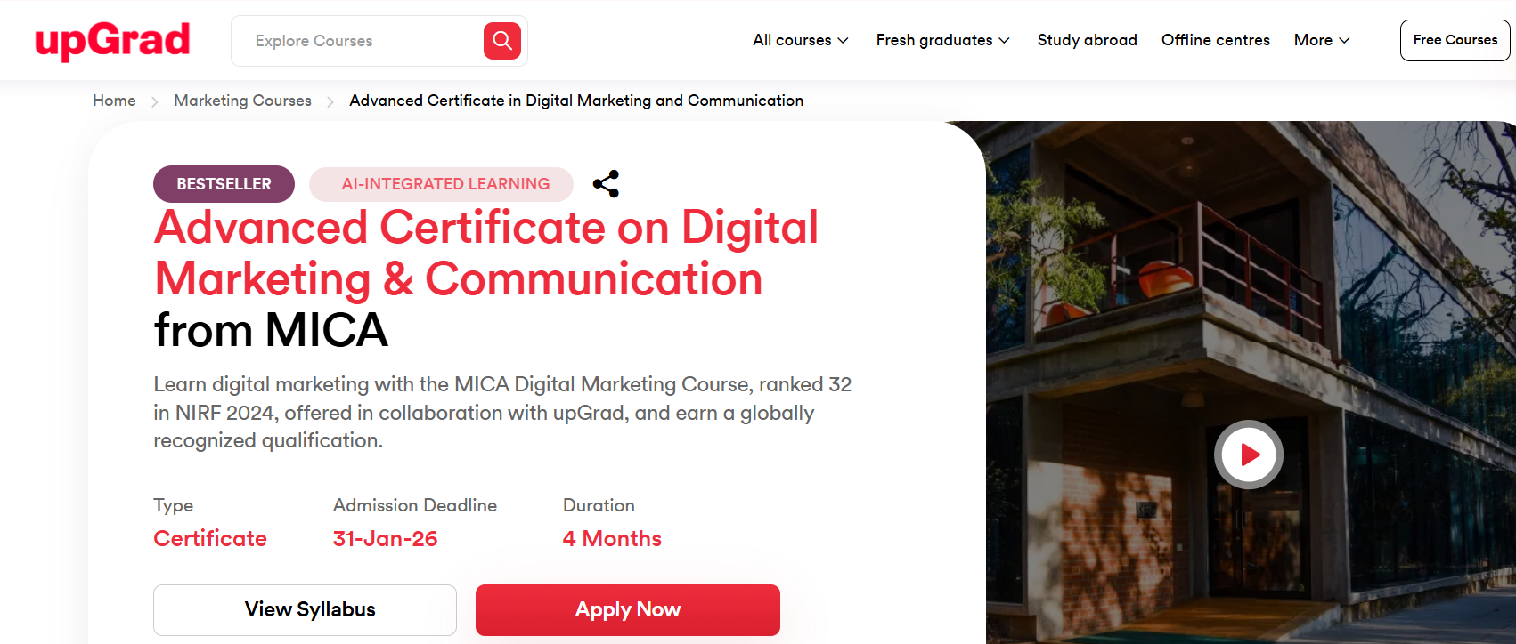Play the campus video
Screen dimensions: 1516x644
[1249, 455]
